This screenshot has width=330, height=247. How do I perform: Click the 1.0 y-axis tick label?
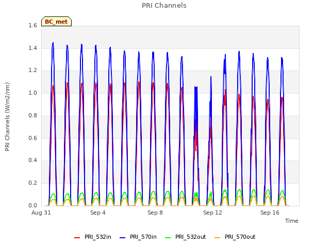[32, 93]
